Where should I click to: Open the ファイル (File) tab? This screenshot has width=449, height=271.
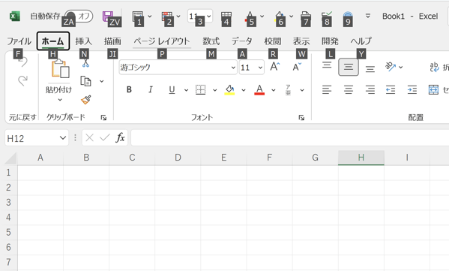point(19,41)
